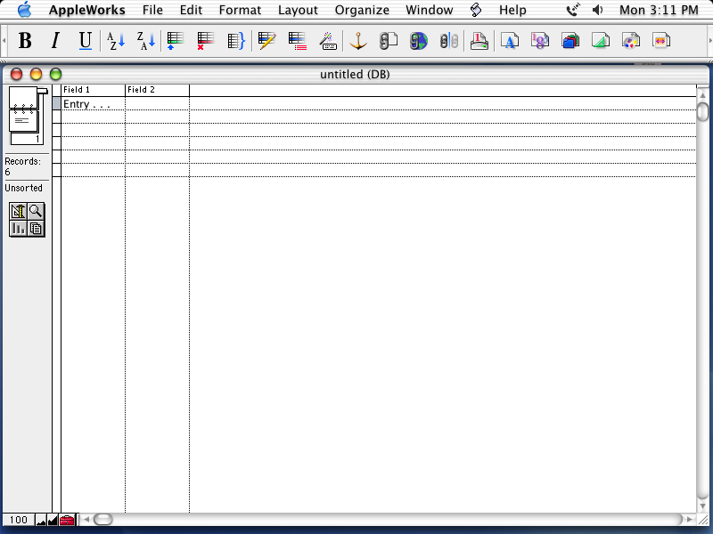
Task: Open the scripts menu scroll icon
Action: click(x=476, y=10)
